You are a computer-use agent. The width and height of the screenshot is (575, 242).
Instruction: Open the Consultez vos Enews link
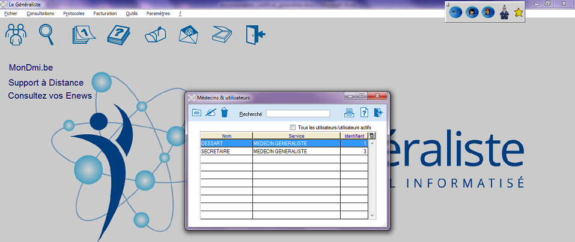coord(50,96)
